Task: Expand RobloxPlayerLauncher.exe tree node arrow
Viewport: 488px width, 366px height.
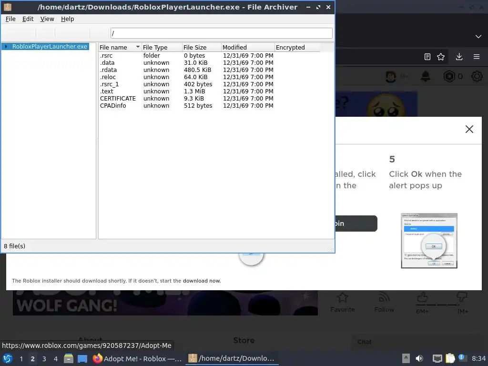Action: [6, 46]
